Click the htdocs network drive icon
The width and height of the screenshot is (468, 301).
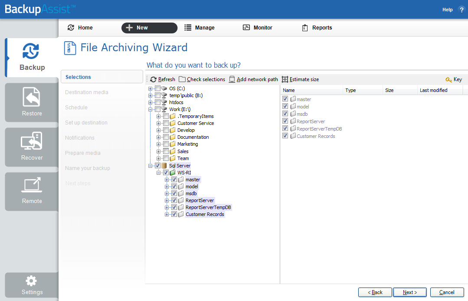[x=164, y=102]
